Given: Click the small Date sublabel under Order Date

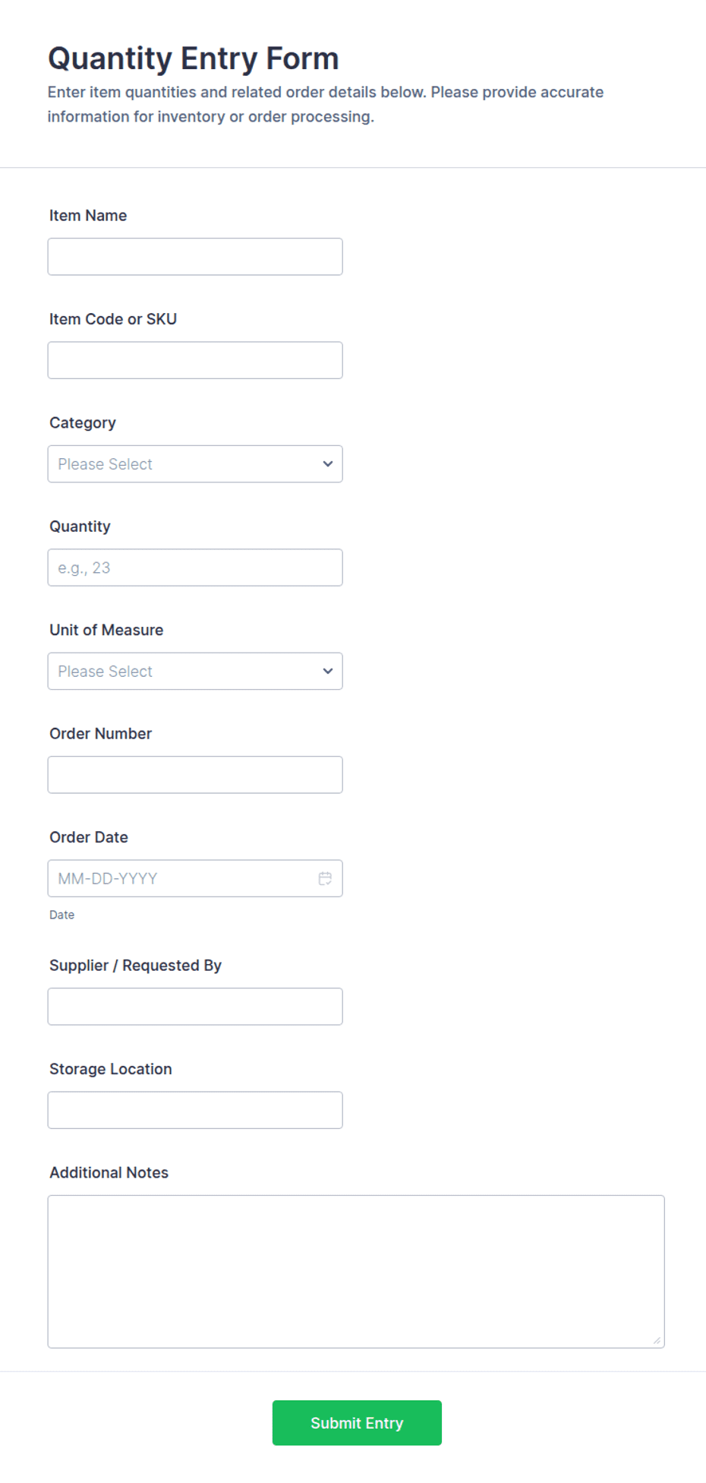Looking at the screenshot, I should pyautogui.click(x=62, y=915).
